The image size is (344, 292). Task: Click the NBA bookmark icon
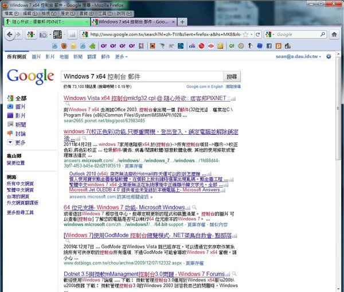(x=141, y=46)
